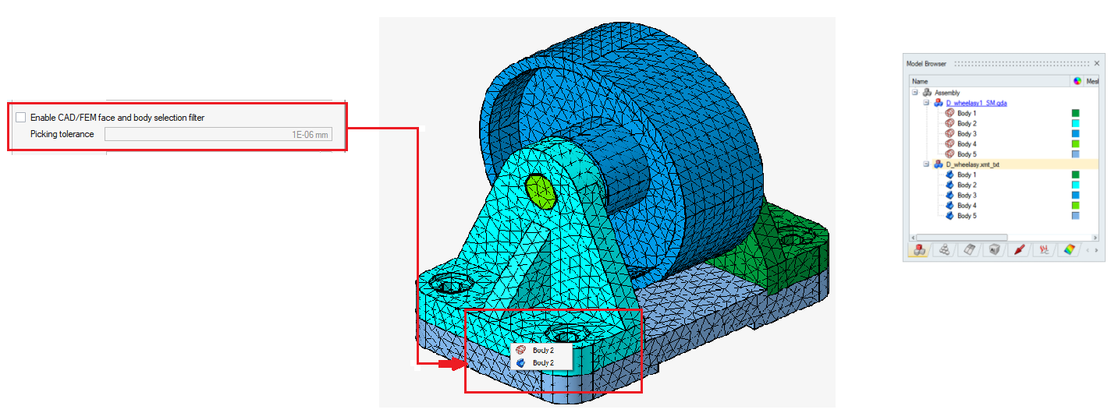This screenshot has width=1111, height=413.
Task: Open the grey cube browser tab
Action: pyautogui.click(x=995, y=250)
